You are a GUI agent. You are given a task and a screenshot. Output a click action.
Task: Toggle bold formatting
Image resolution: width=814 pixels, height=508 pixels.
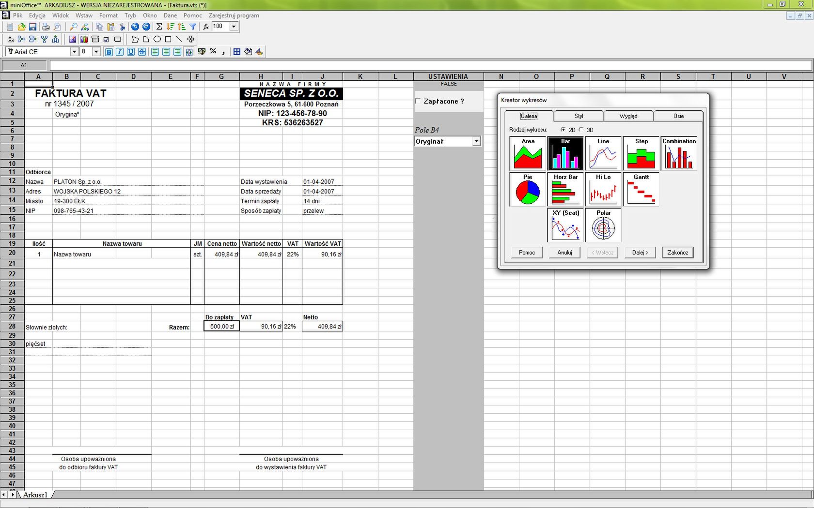(x=109, y=52)
